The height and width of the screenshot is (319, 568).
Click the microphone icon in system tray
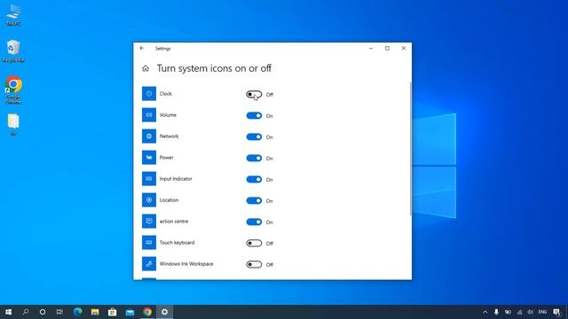496,312
